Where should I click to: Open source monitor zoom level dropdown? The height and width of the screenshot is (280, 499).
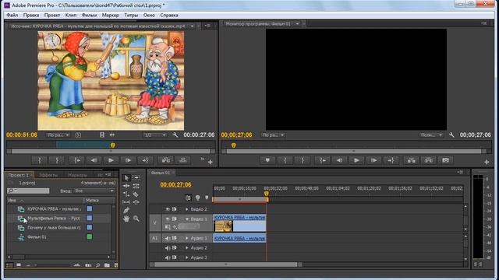[x=58, y=135]
